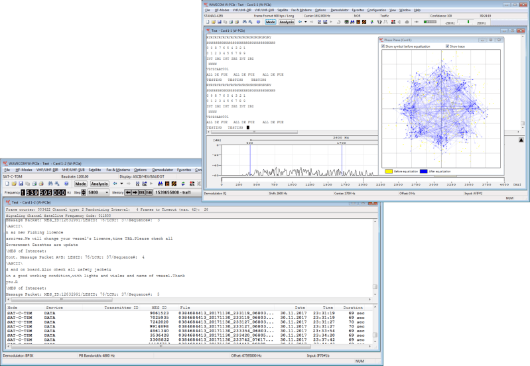Image resolution: width=530 pixels, height=366 pixels.
Task: Click Auto binoculars icon in Card 1-1 toolbar
Action: point(352,22)
